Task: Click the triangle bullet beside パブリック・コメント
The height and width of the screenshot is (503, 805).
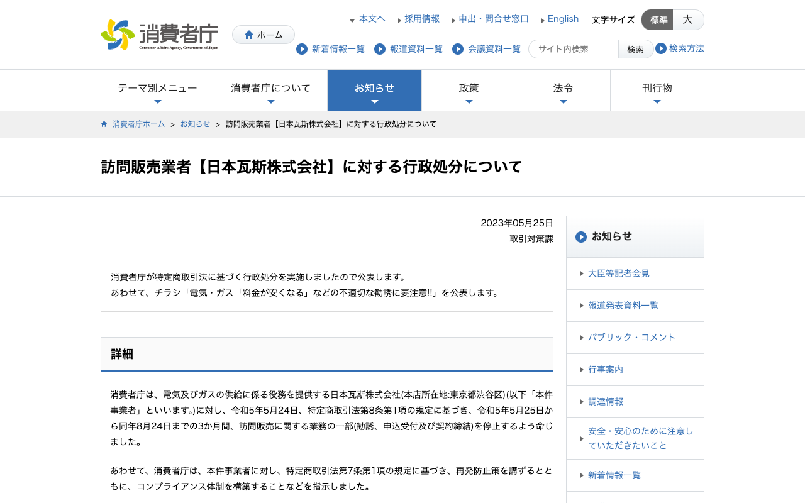Action: pyautogui.click(x=582, y=338)
